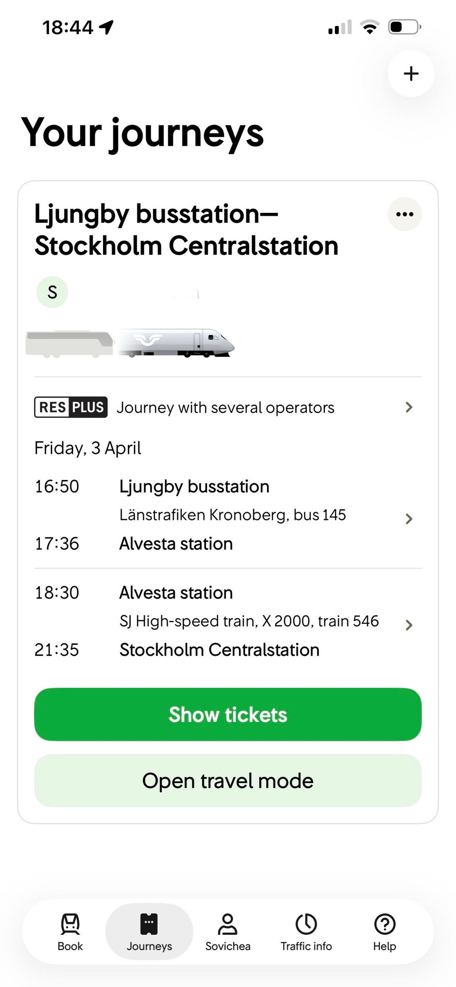Tap the Wi-Fi icon in status bar
This screenshot has height=987, width=456.
point(370,27)
